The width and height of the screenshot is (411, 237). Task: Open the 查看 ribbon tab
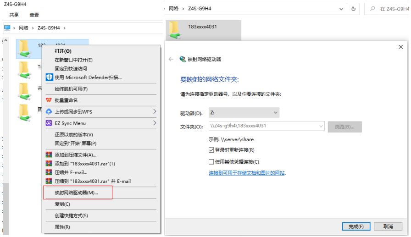click(x=34, y=15)
